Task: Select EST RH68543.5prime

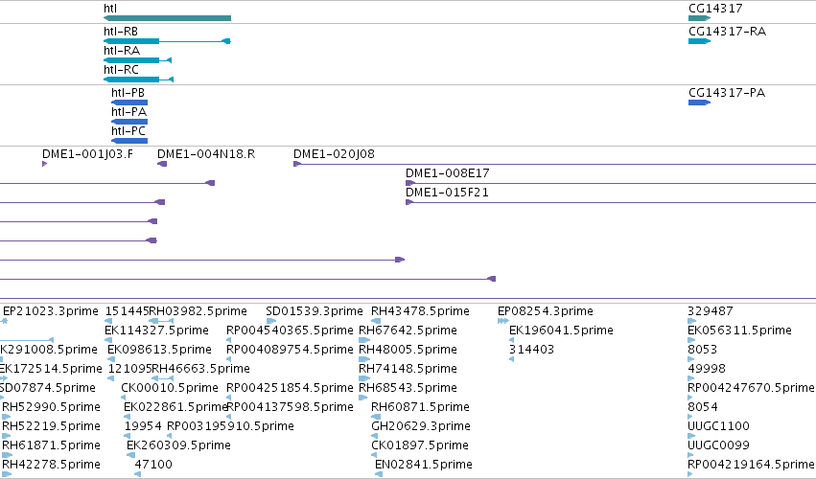Action: click(x=408, y=388)
